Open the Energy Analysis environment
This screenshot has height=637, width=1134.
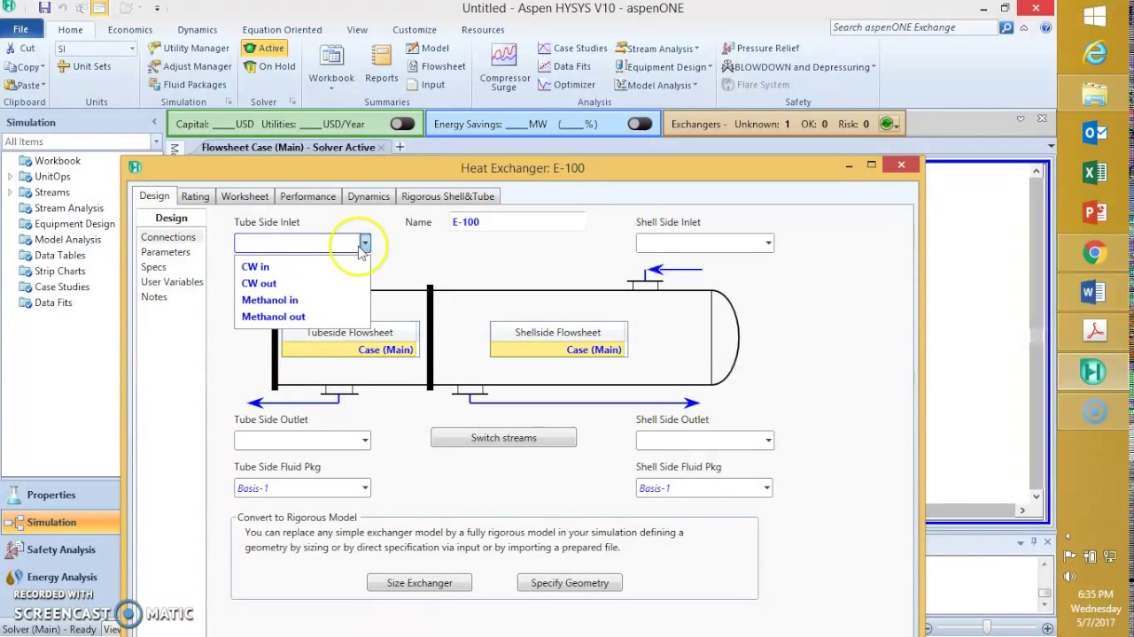(x=60, y=577)
